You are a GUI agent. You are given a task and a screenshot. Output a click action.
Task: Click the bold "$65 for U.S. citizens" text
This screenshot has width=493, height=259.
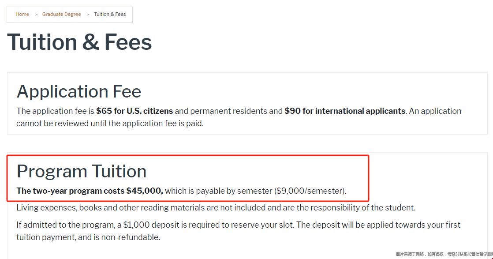pyautogui.click(x=134, y=111)
